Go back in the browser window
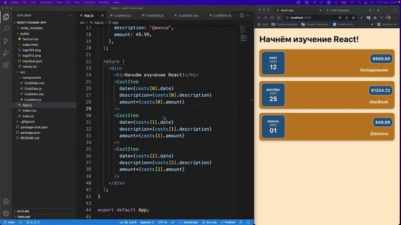 [259, 18]
